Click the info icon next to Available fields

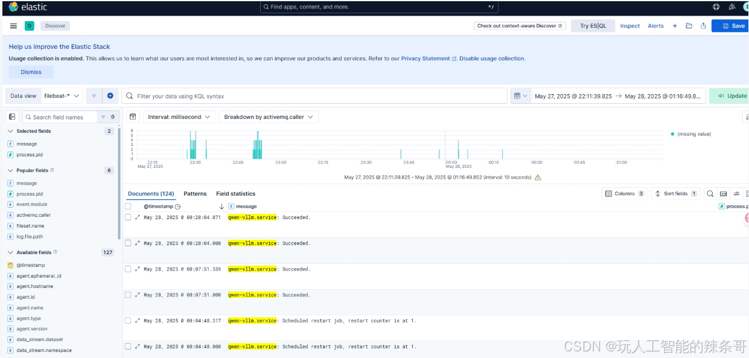click(x=56, y=252)
